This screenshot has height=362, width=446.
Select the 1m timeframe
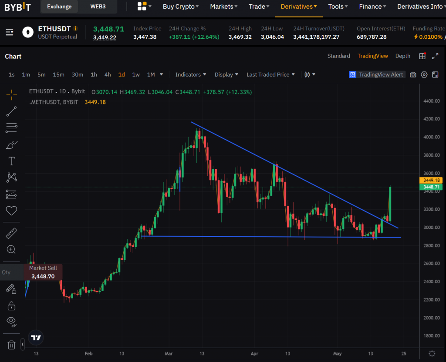(x=26, y=75)
